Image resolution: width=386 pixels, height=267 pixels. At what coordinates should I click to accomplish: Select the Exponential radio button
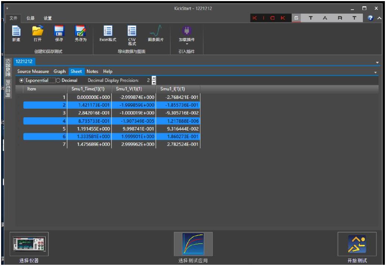[21, 80]
